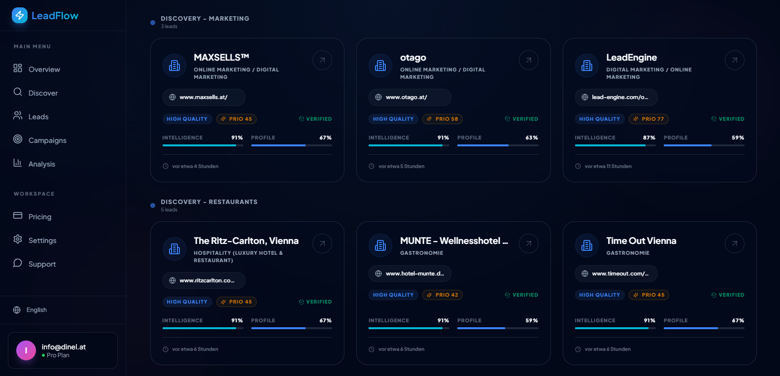Image resolution: width=780 pixels, height=376 pixels.
Task: Open Time Out Vienna card arrow icon
Action: (x=735, y=243)
